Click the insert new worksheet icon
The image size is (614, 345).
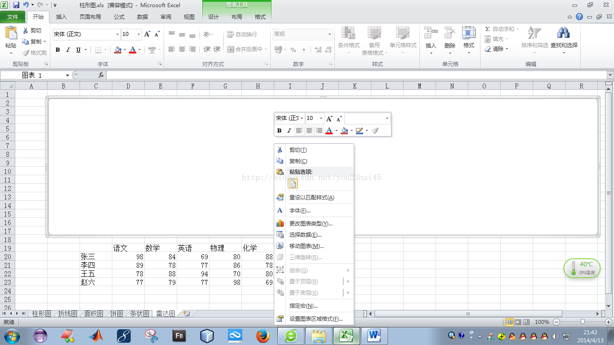[x=187, y=314]
